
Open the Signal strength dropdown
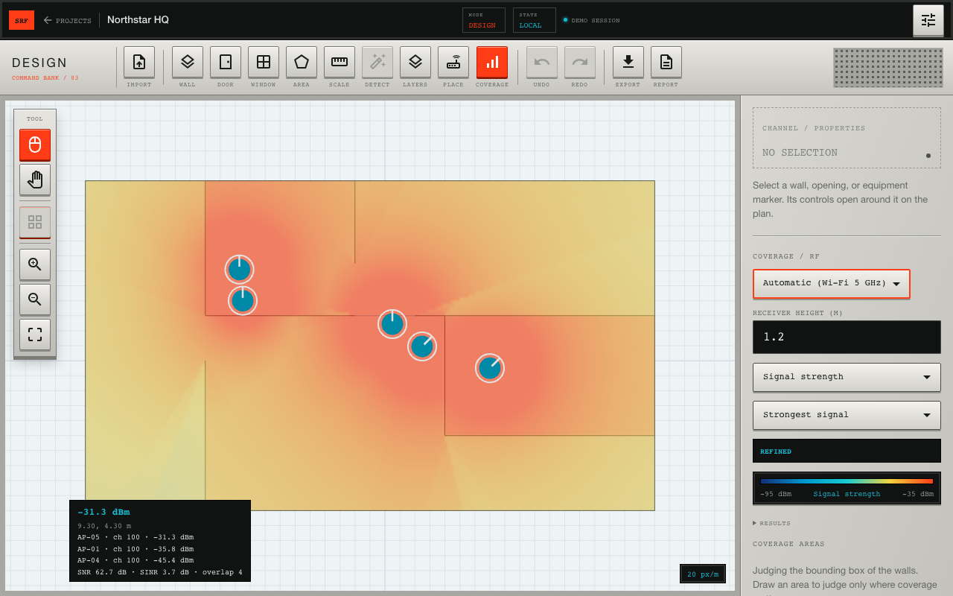coord(847,377)
